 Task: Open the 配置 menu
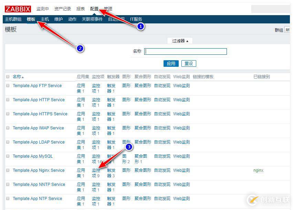point(94,9)
